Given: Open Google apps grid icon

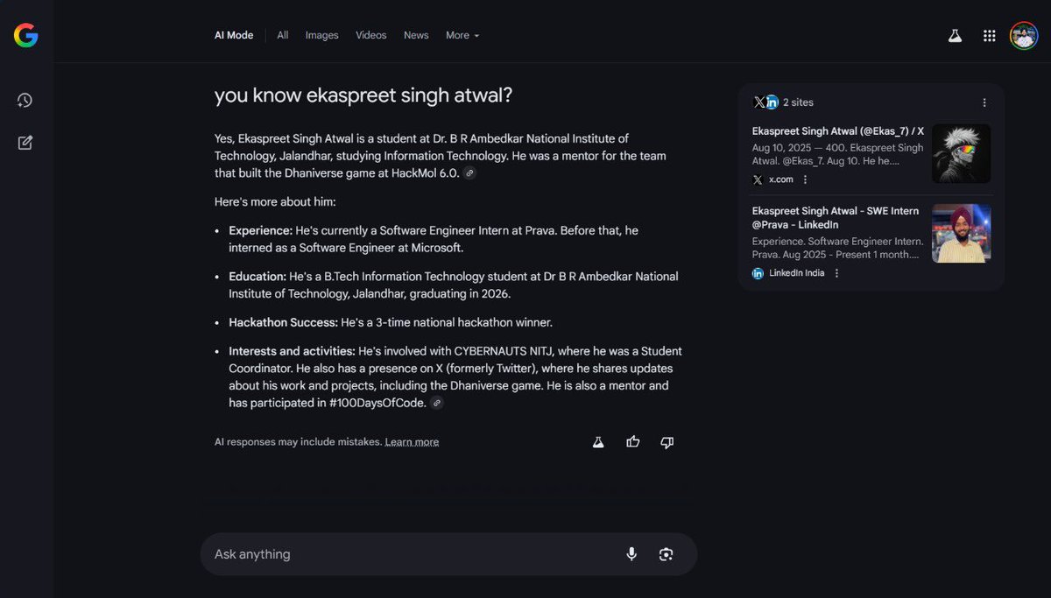Looking at the screenshot, I should coord(989,36).
